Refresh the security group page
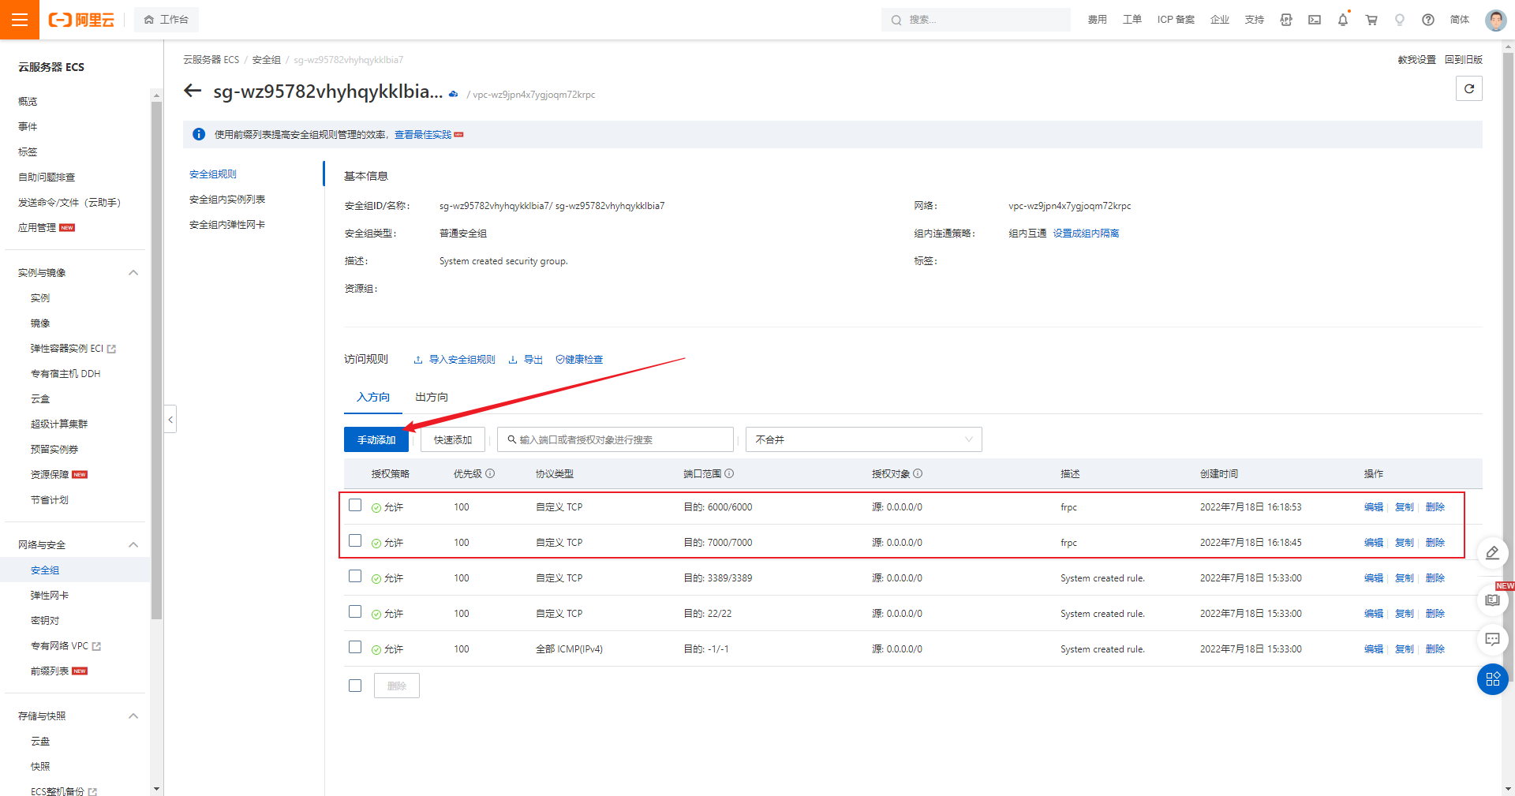Screen dimensions: 1515x796 1469,88
